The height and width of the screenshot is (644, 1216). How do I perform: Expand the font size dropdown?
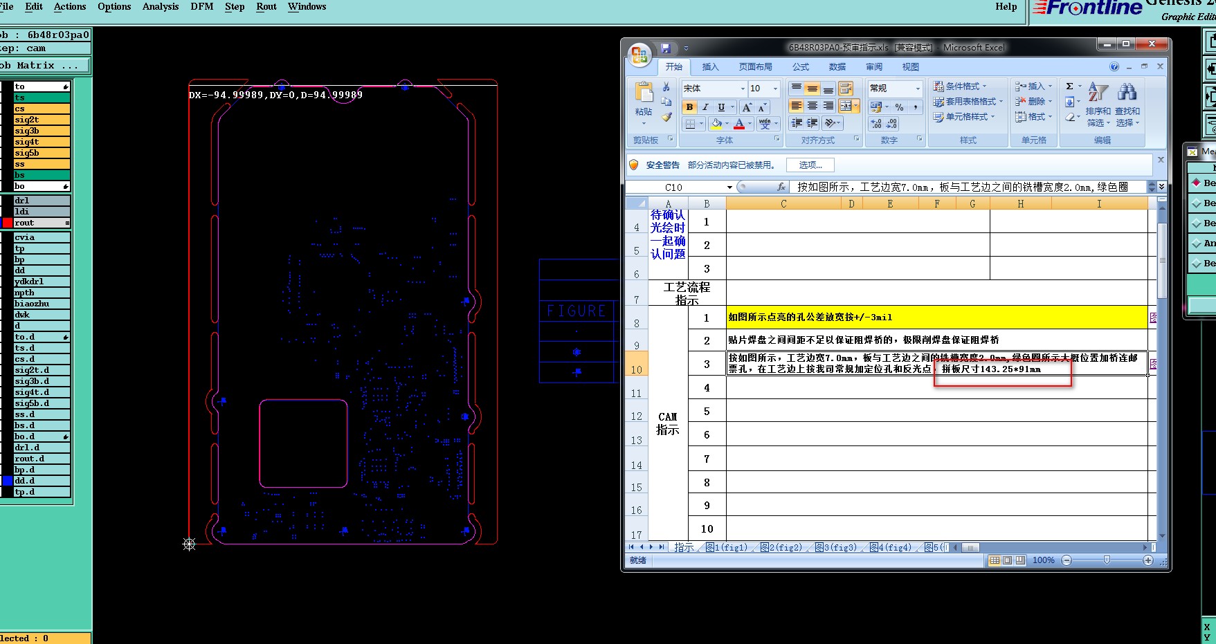[x=775, y=89]
